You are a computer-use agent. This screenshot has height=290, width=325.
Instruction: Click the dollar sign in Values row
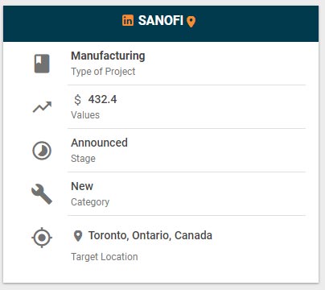click(x=77, y=100)
